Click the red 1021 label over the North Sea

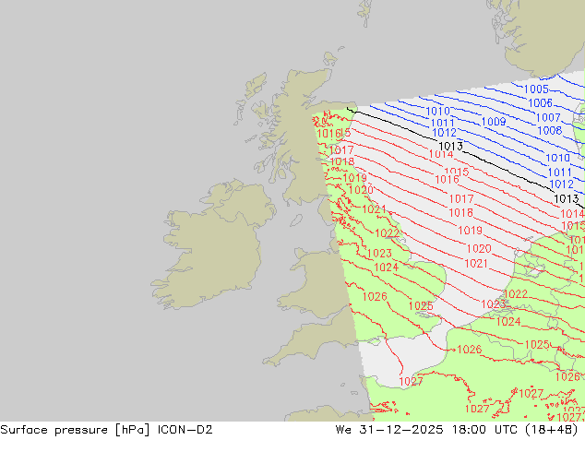point(476,264)
